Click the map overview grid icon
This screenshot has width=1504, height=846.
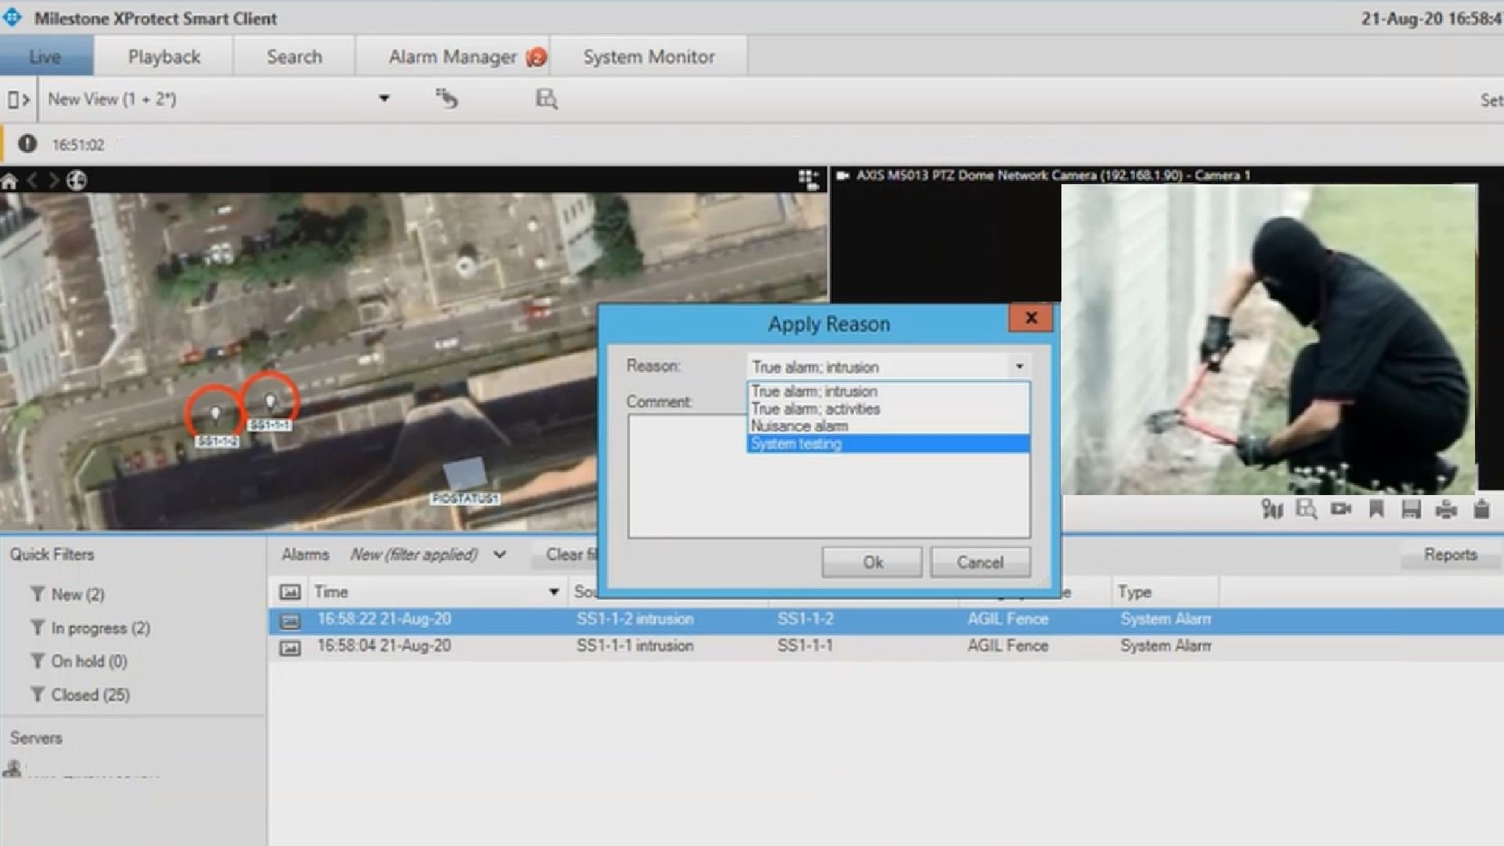808,179
